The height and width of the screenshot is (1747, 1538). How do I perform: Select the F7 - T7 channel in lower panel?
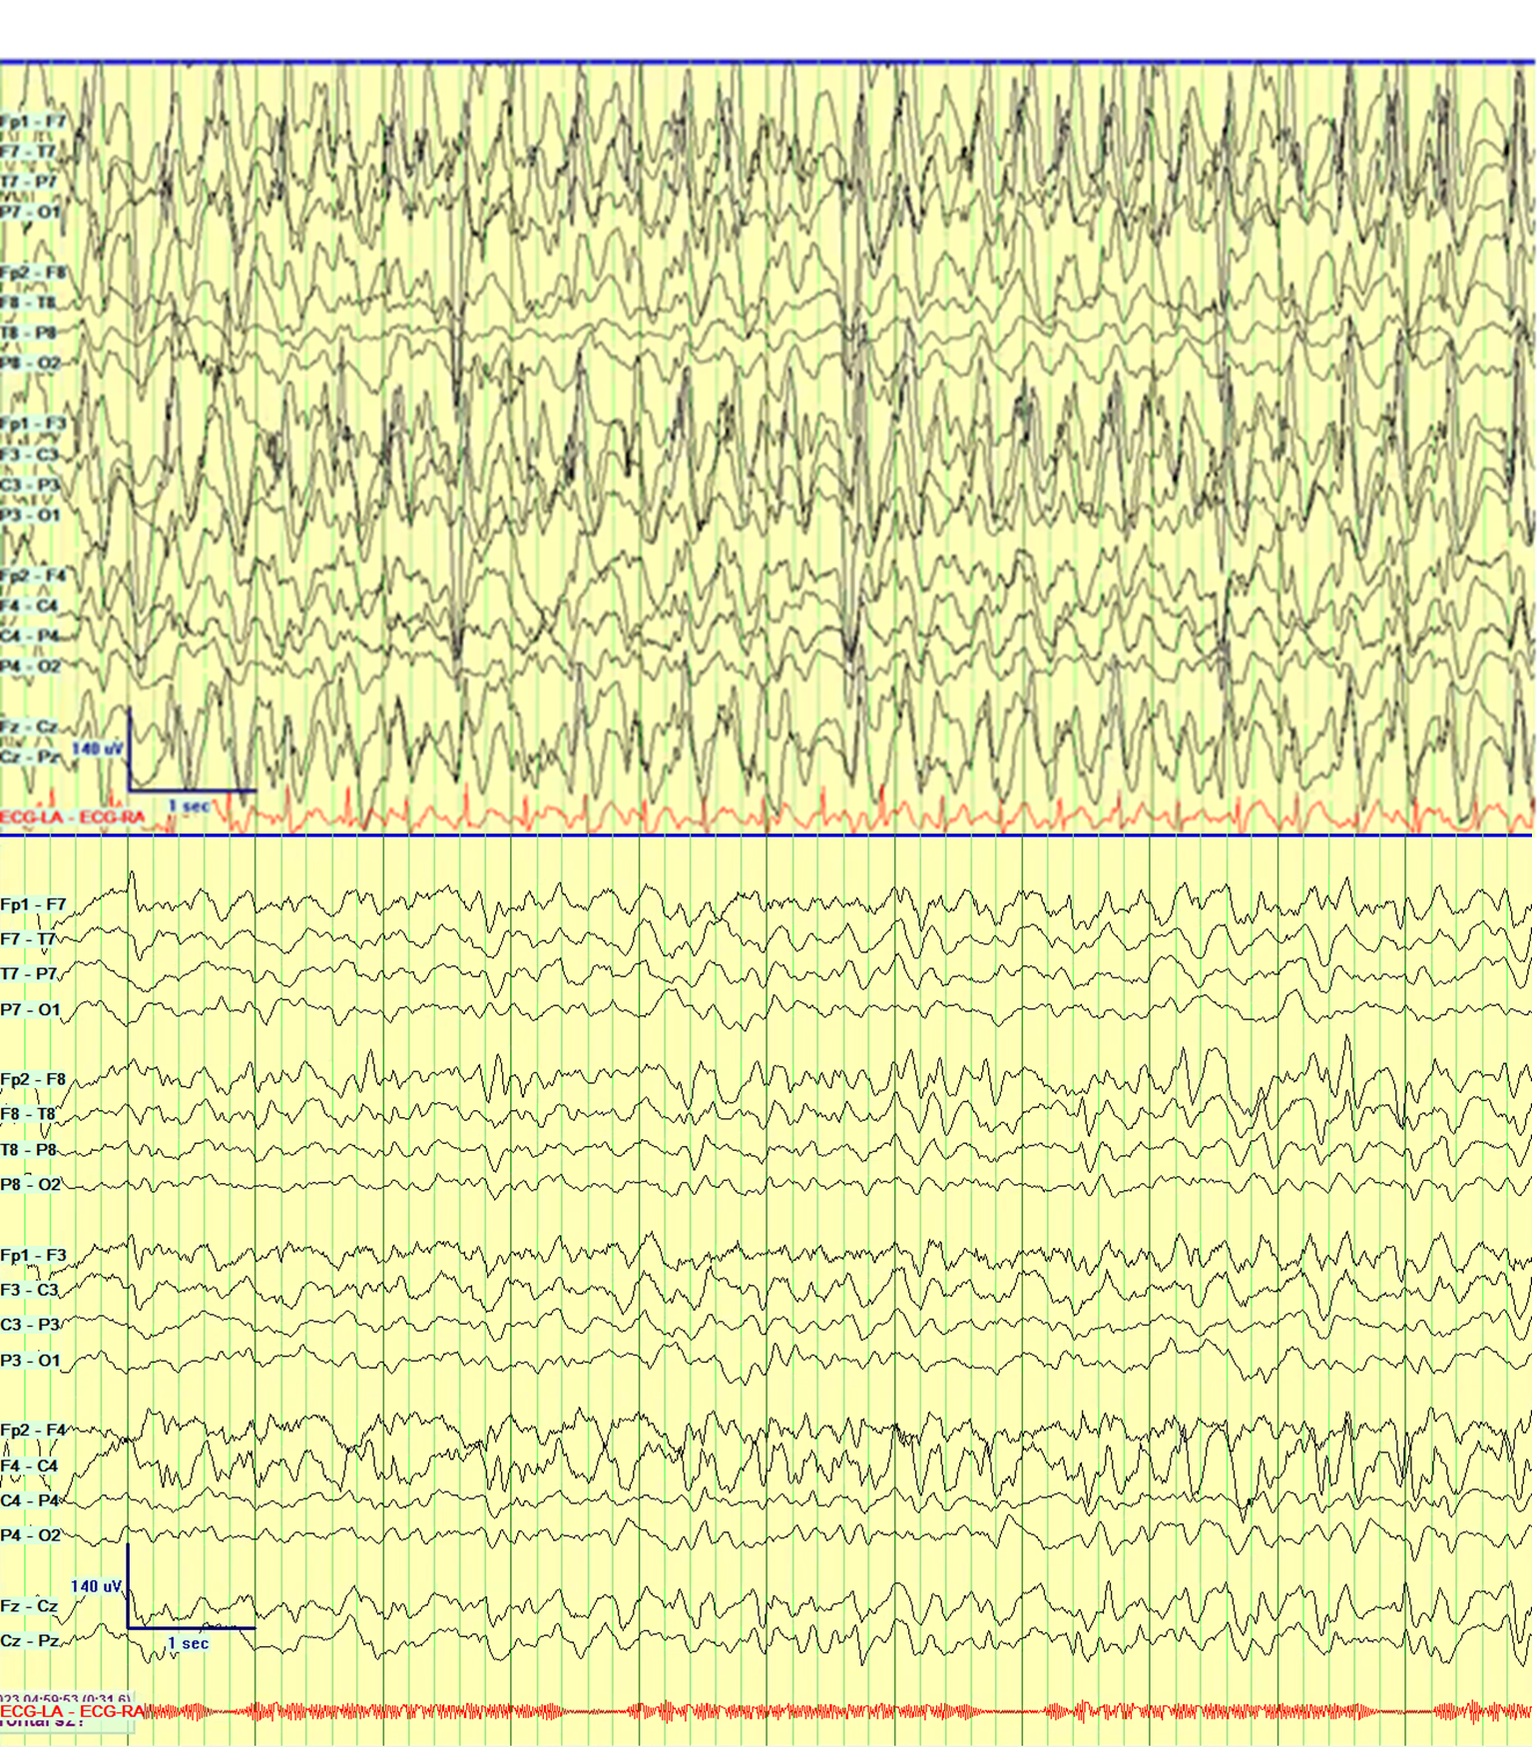click(28, 939)
